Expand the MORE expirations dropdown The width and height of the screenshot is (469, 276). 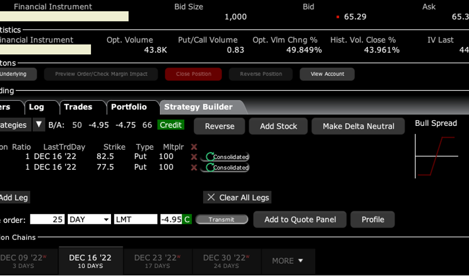click(x=288, y=261)
